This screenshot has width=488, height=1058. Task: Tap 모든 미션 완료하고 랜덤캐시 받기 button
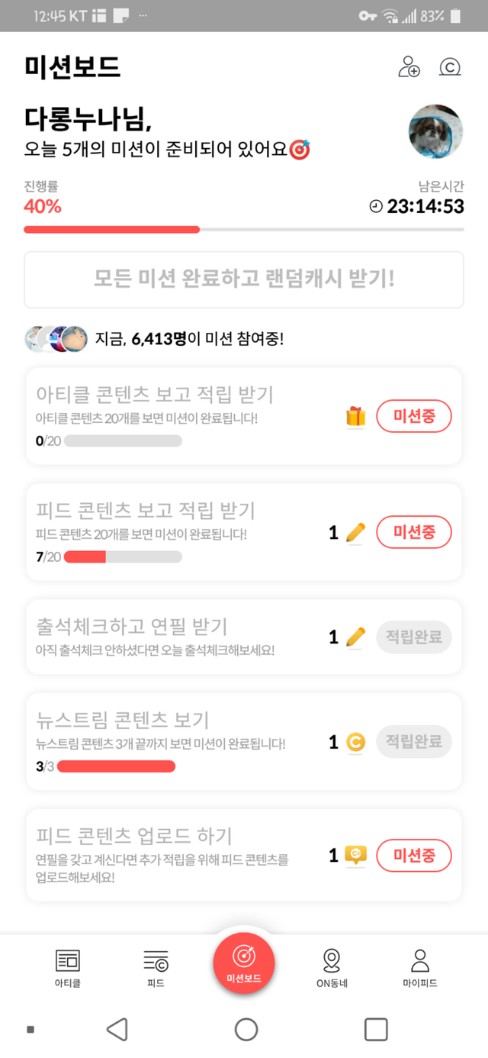coord(244,279)
